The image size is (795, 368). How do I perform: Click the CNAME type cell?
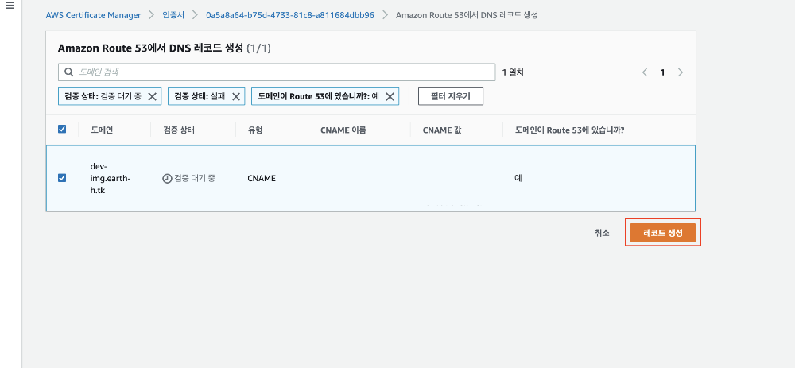262,178
